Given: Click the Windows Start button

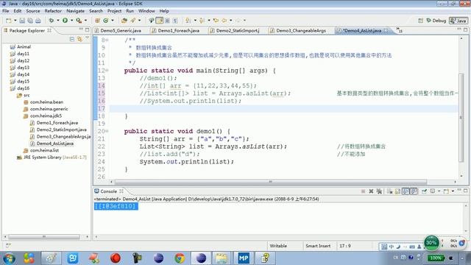Looking at the screenshot, I should (9, 258).
